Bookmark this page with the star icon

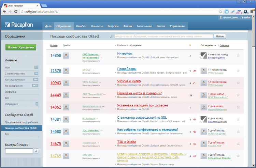click(219, 11)
